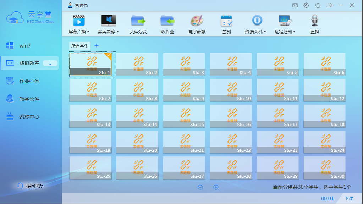Select student Stu-22 thumbnail
The image size is (363, 204).
coord(231,142)
